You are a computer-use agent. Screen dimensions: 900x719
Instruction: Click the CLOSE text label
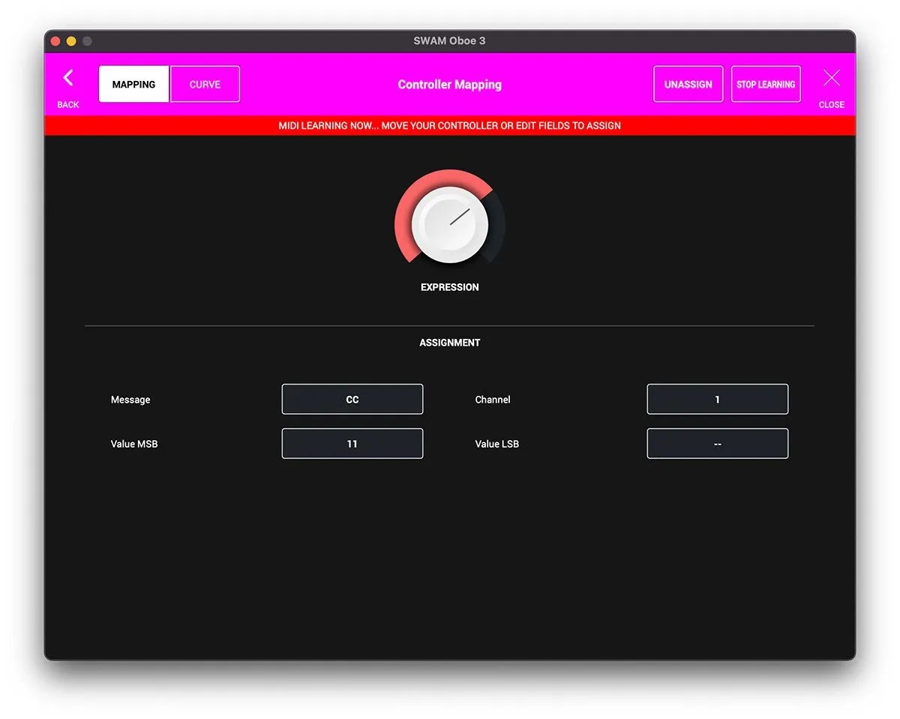[831, 105]
